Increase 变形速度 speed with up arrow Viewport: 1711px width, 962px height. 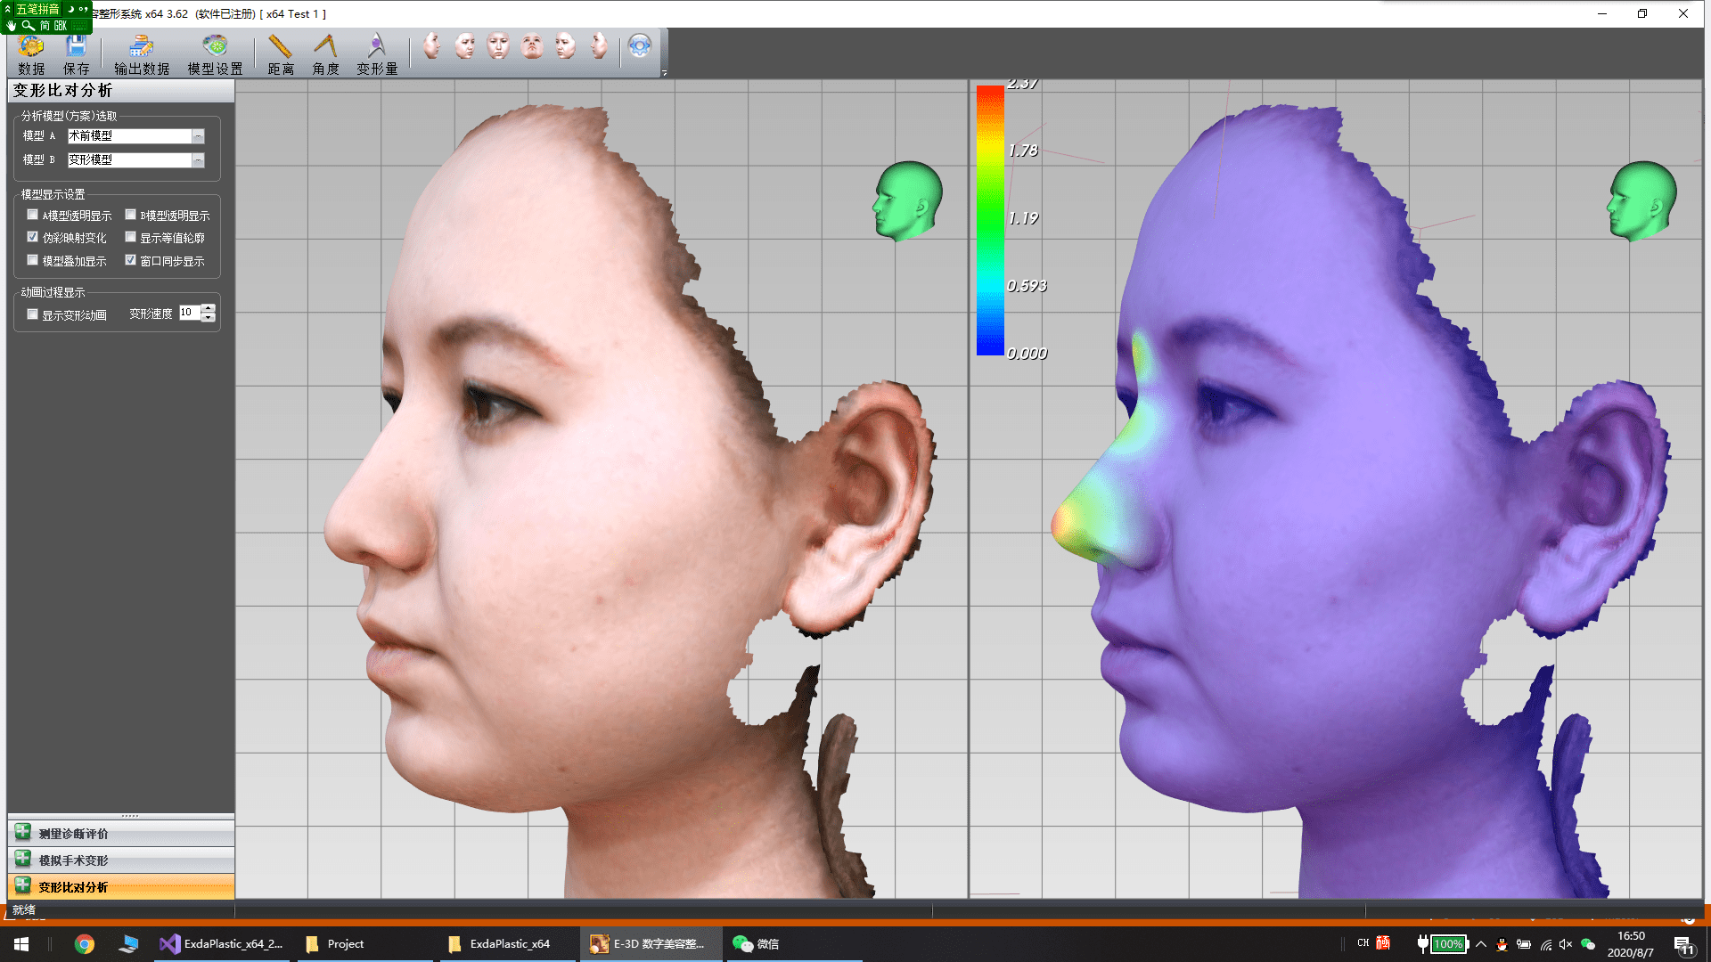[x=208, y=308]
